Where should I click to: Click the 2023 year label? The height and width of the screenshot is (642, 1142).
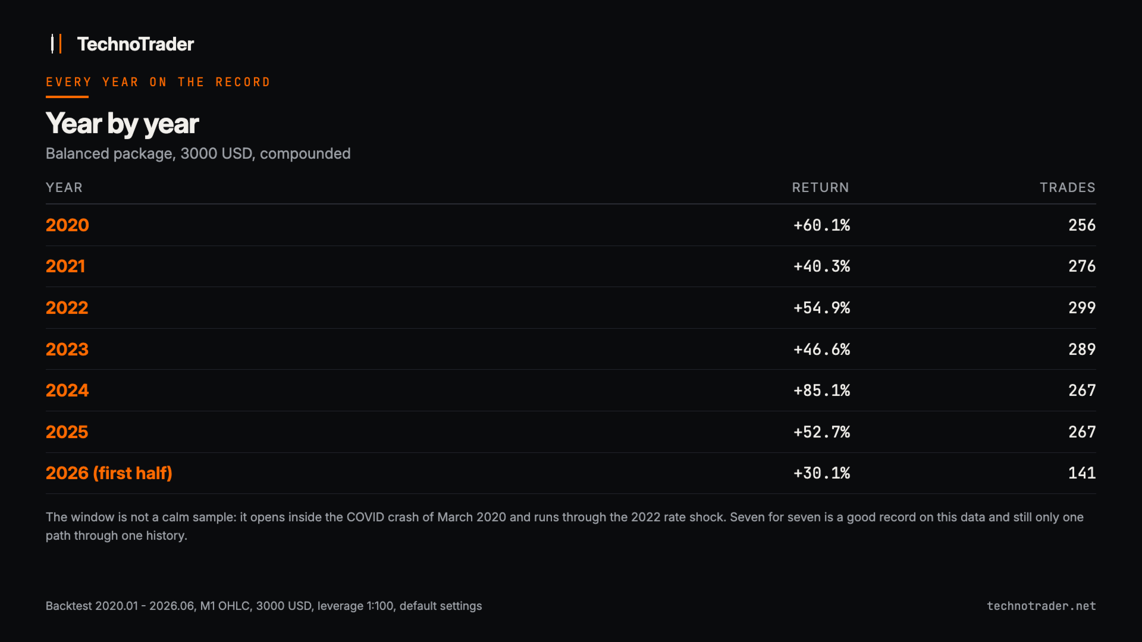click(x=67, y=350)
